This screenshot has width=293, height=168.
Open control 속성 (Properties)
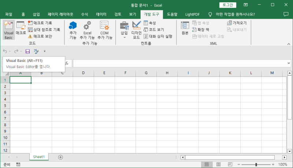pos(150,23)
